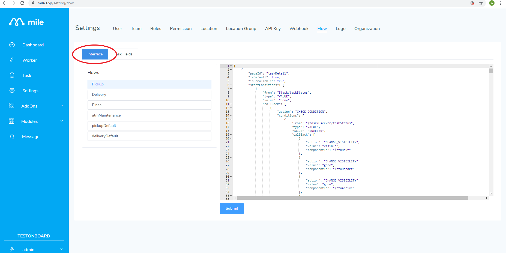
Task: Collapse code fold arrow at line 1
Action: click(x=231, y=66)
